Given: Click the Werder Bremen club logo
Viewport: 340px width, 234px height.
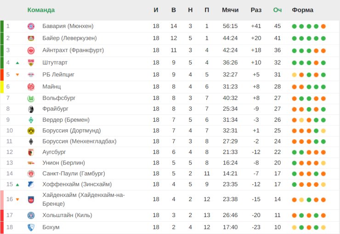Looking at the screenshot, I should point(31,120).
